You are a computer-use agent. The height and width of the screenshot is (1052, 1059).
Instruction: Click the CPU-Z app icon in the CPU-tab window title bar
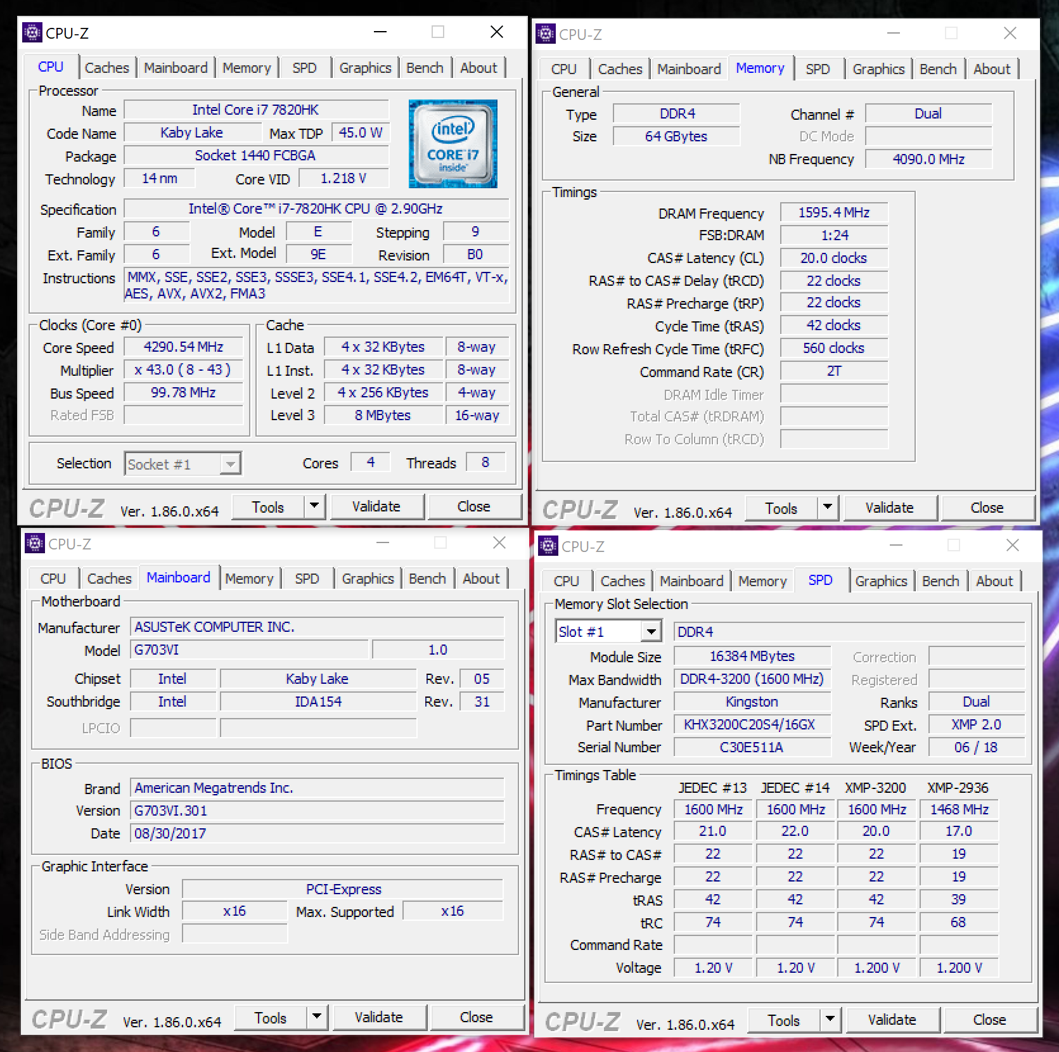pyautogui.click(x=32, y=32)
